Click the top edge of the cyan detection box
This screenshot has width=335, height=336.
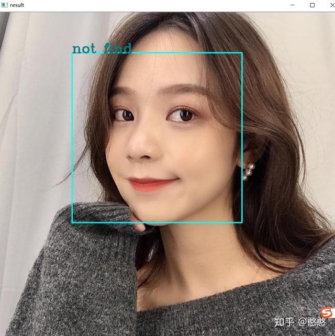[x=157, y=52]
